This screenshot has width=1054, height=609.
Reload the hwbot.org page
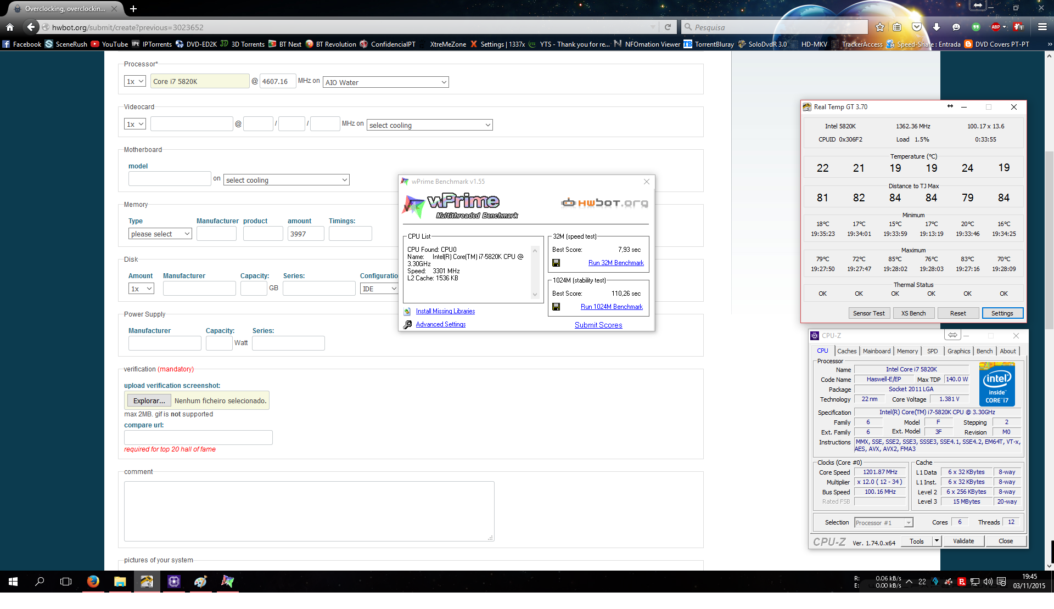(x=668, y=27)
